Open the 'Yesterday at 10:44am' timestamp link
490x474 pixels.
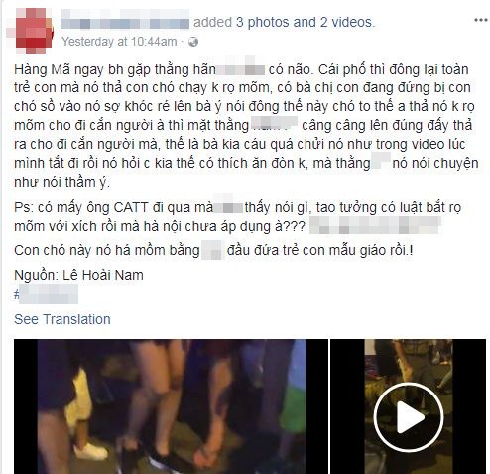coord(119,42)
